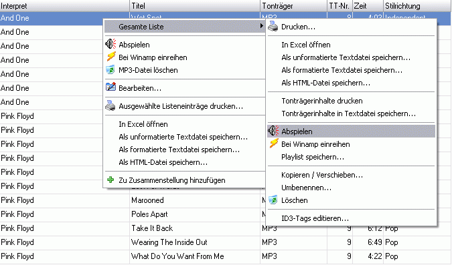Select Bei Winamp einreihen in submenu
Image resolution: width=452 pixels, height=265 pixels.
pos(351,144)
